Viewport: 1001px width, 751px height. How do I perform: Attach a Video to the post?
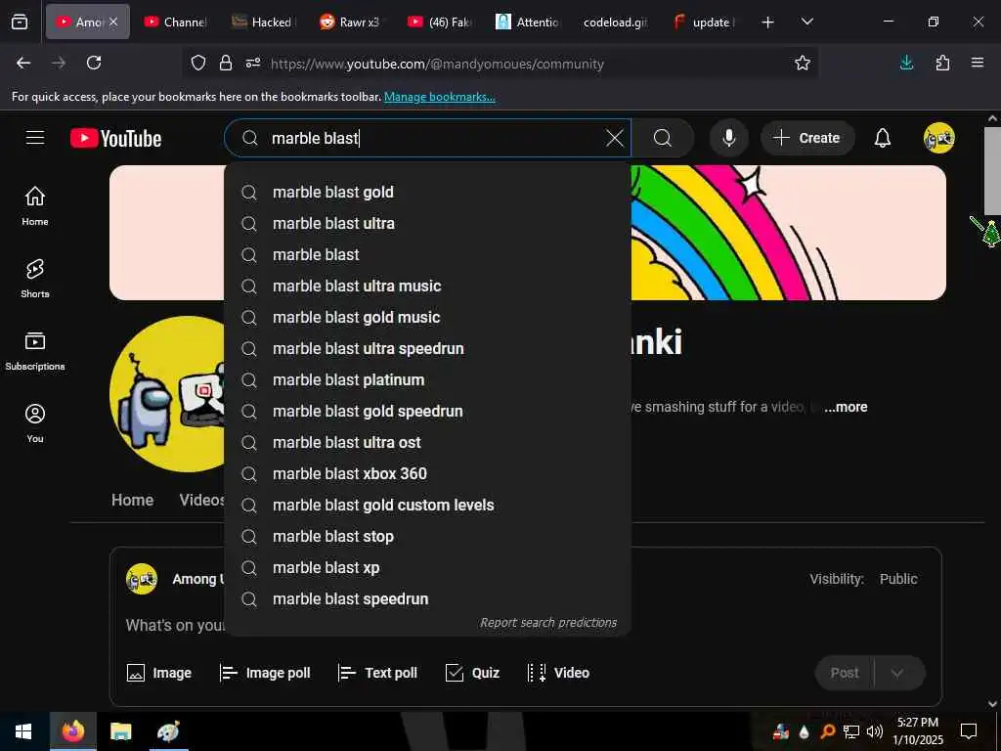click(x=558, y=673)
